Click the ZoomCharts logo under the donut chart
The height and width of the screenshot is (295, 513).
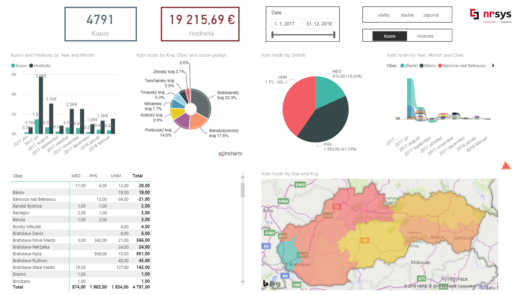coord(230,153)
